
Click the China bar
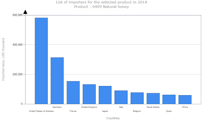[x=185, y=100]
